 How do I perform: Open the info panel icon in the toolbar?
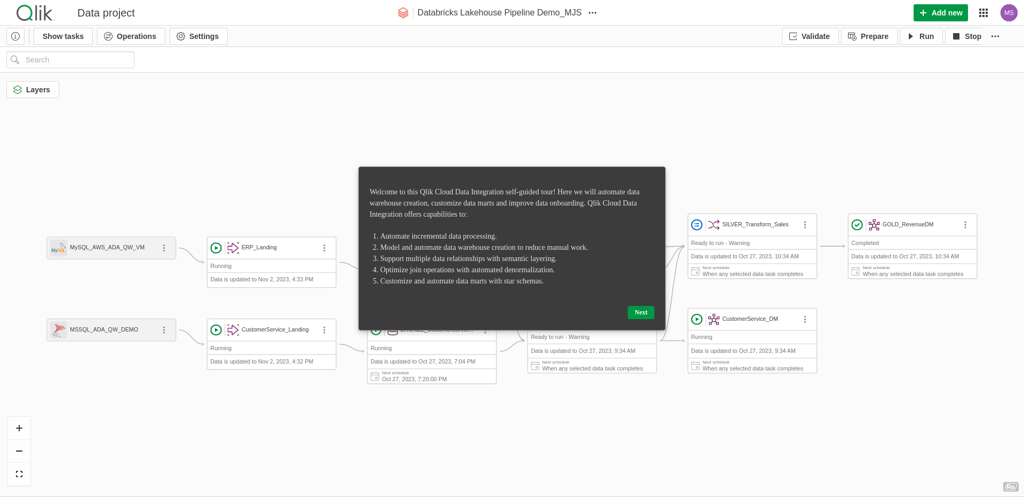coord(15,36)
